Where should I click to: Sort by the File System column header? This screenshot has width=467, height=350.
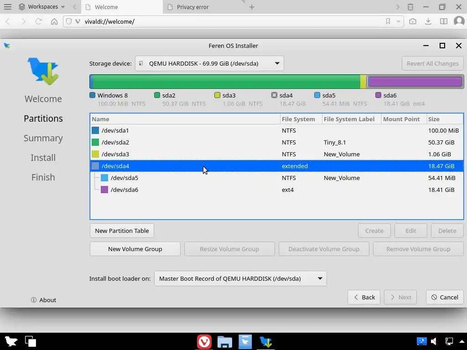click(301, 119)
